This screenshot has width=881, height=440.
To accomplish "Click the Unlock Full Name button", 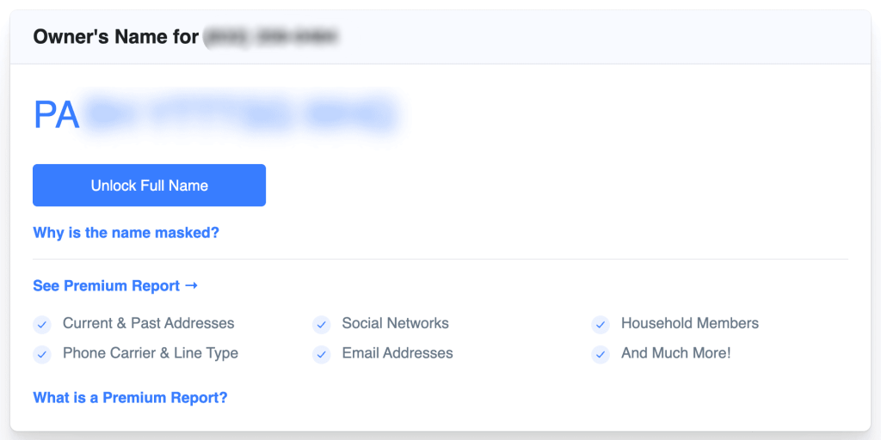I will 149,186.
